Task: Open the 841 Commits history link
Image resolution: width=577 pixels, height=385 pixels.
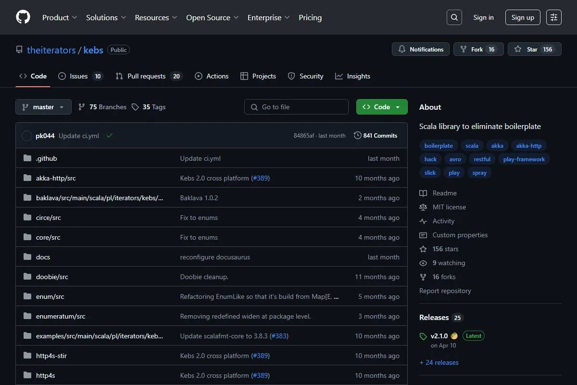Action: [x=376, y=136]
